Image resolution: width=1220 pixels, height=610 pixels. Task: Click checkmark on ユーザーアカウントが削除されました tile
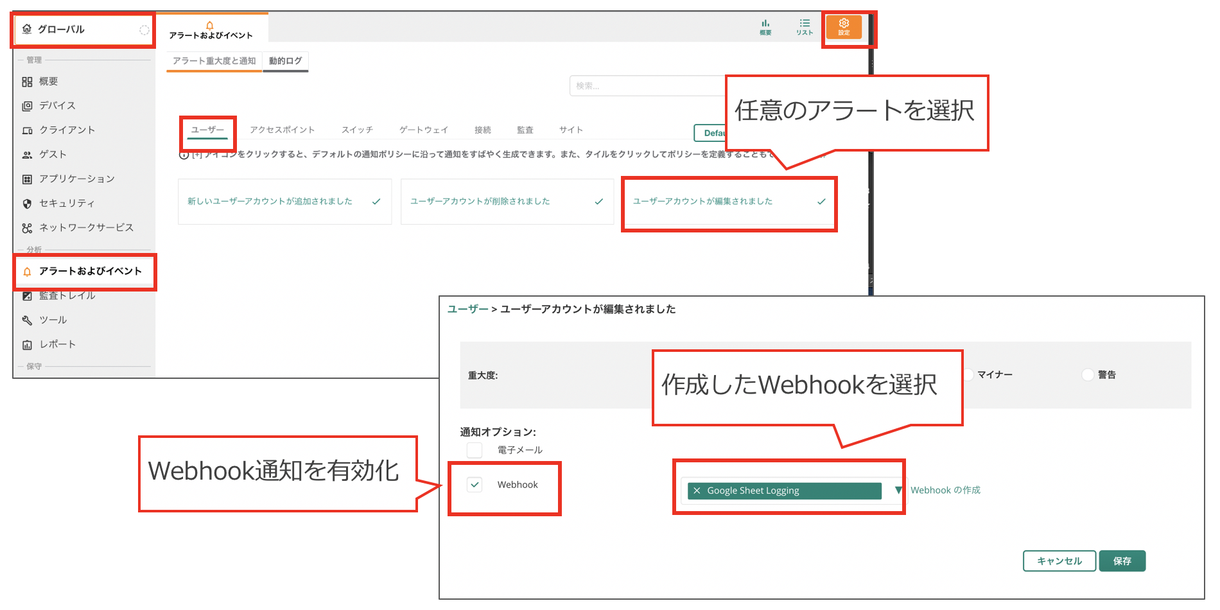(599, 202)
